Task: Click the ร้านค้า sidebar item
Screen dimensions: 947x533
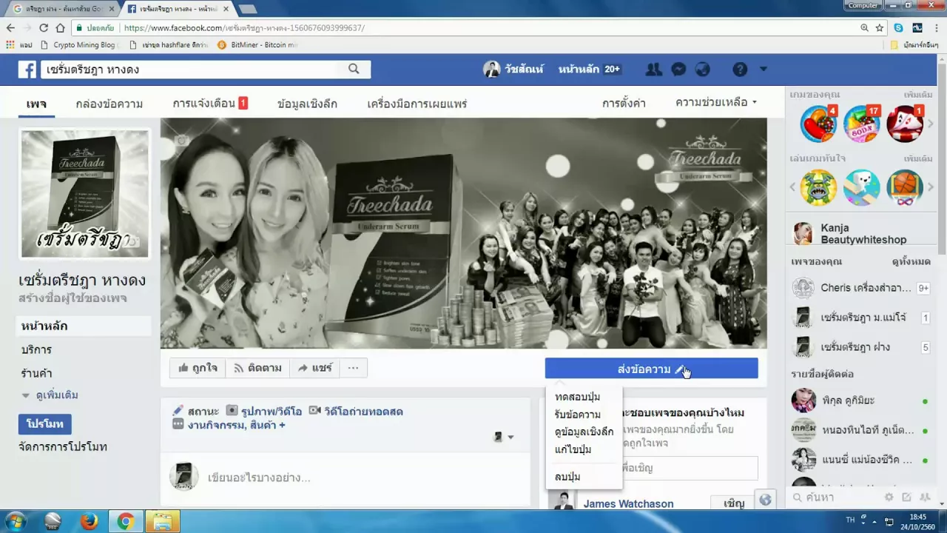Action: point(36,373)
